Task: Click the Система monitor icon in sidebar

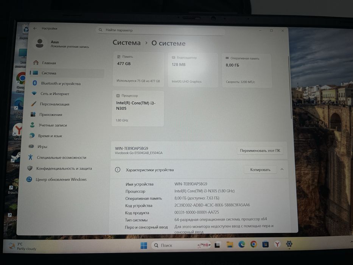Action: tap(35, 73)
